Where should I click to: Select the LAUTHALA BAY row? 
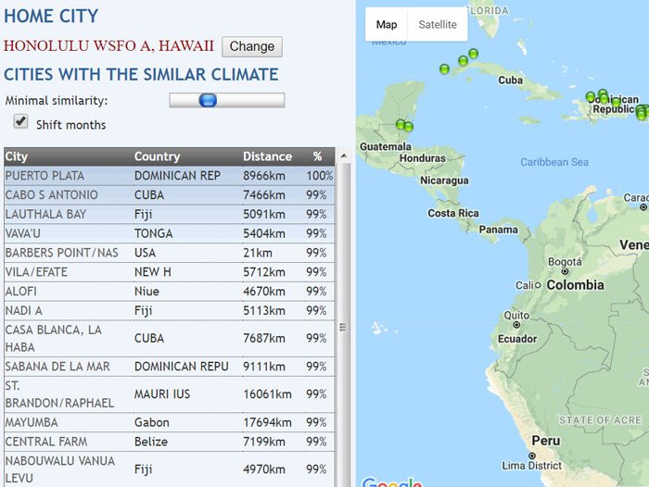170,214
